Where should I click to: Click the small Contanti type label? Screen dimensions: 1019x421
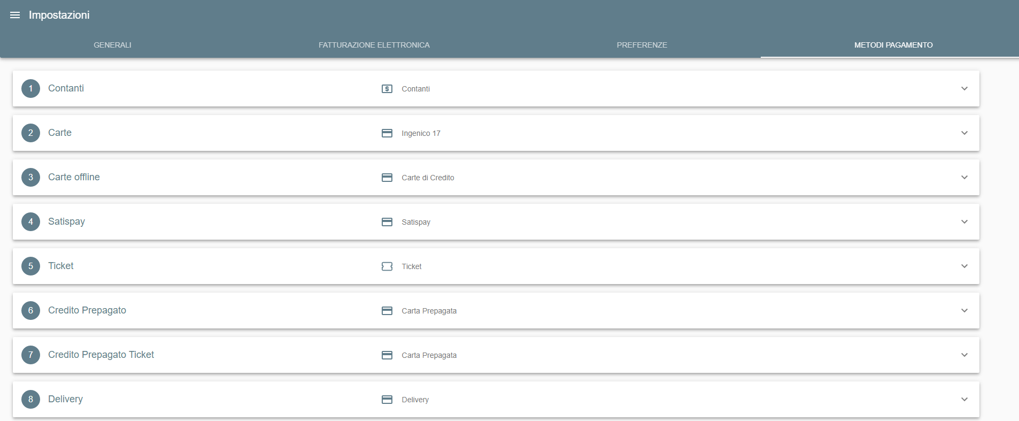tap(416, 89)
